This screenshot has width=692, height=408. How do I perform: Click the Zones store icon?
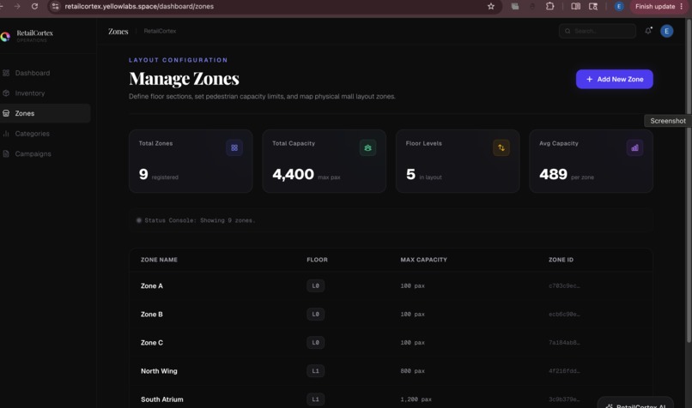[6, 113]
